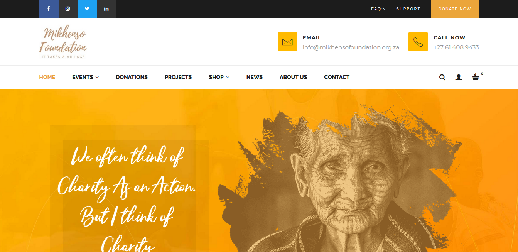Image resolution: width=518 pixels, height=252 pixels.
Task: Expand the Shop dropdown menu
Action: tap(219, 77)
